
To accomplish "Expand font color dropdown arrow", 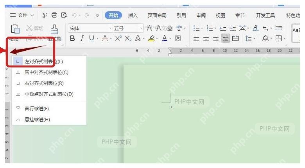I will coord(170,39).
